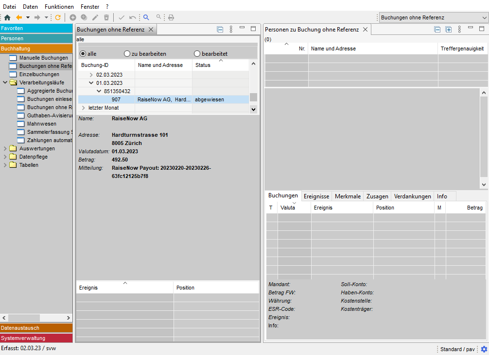489x355 pixels.
Task: Expand the 02.03.2023 tree row
Action: tap(91, 75)
